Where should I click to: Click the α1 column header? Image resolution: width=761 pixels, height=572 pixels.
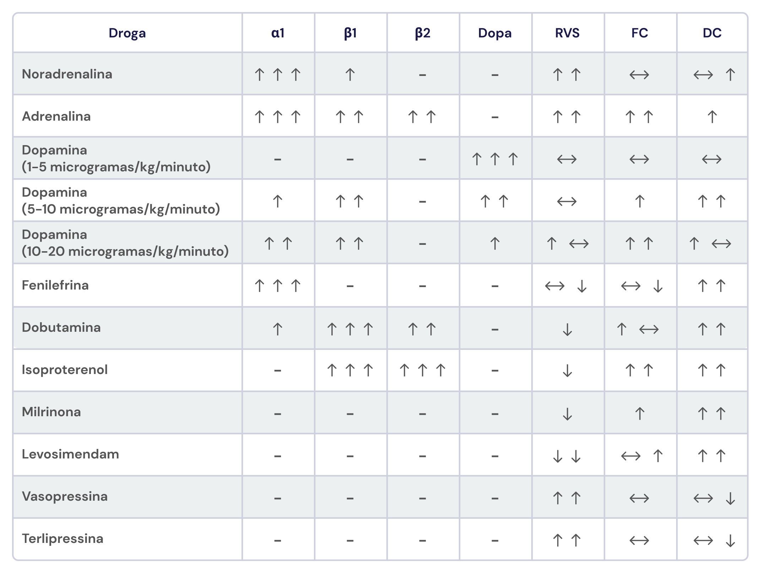click(278, 33)
